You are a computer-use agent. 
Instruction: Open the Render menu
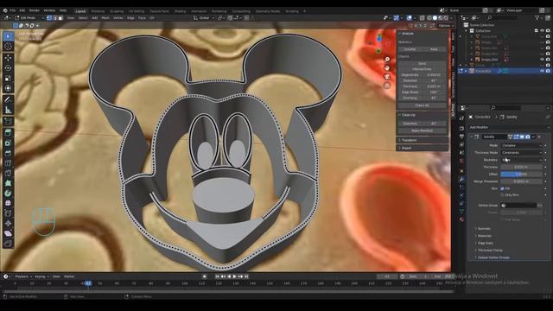(x=35, y=10)
